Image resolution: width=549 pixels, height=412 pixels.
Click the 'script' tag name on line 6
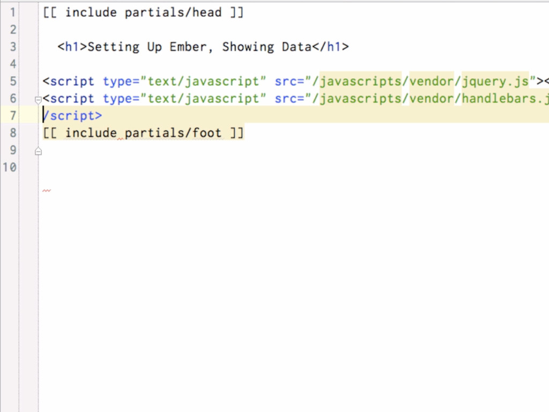pos(72,99)
